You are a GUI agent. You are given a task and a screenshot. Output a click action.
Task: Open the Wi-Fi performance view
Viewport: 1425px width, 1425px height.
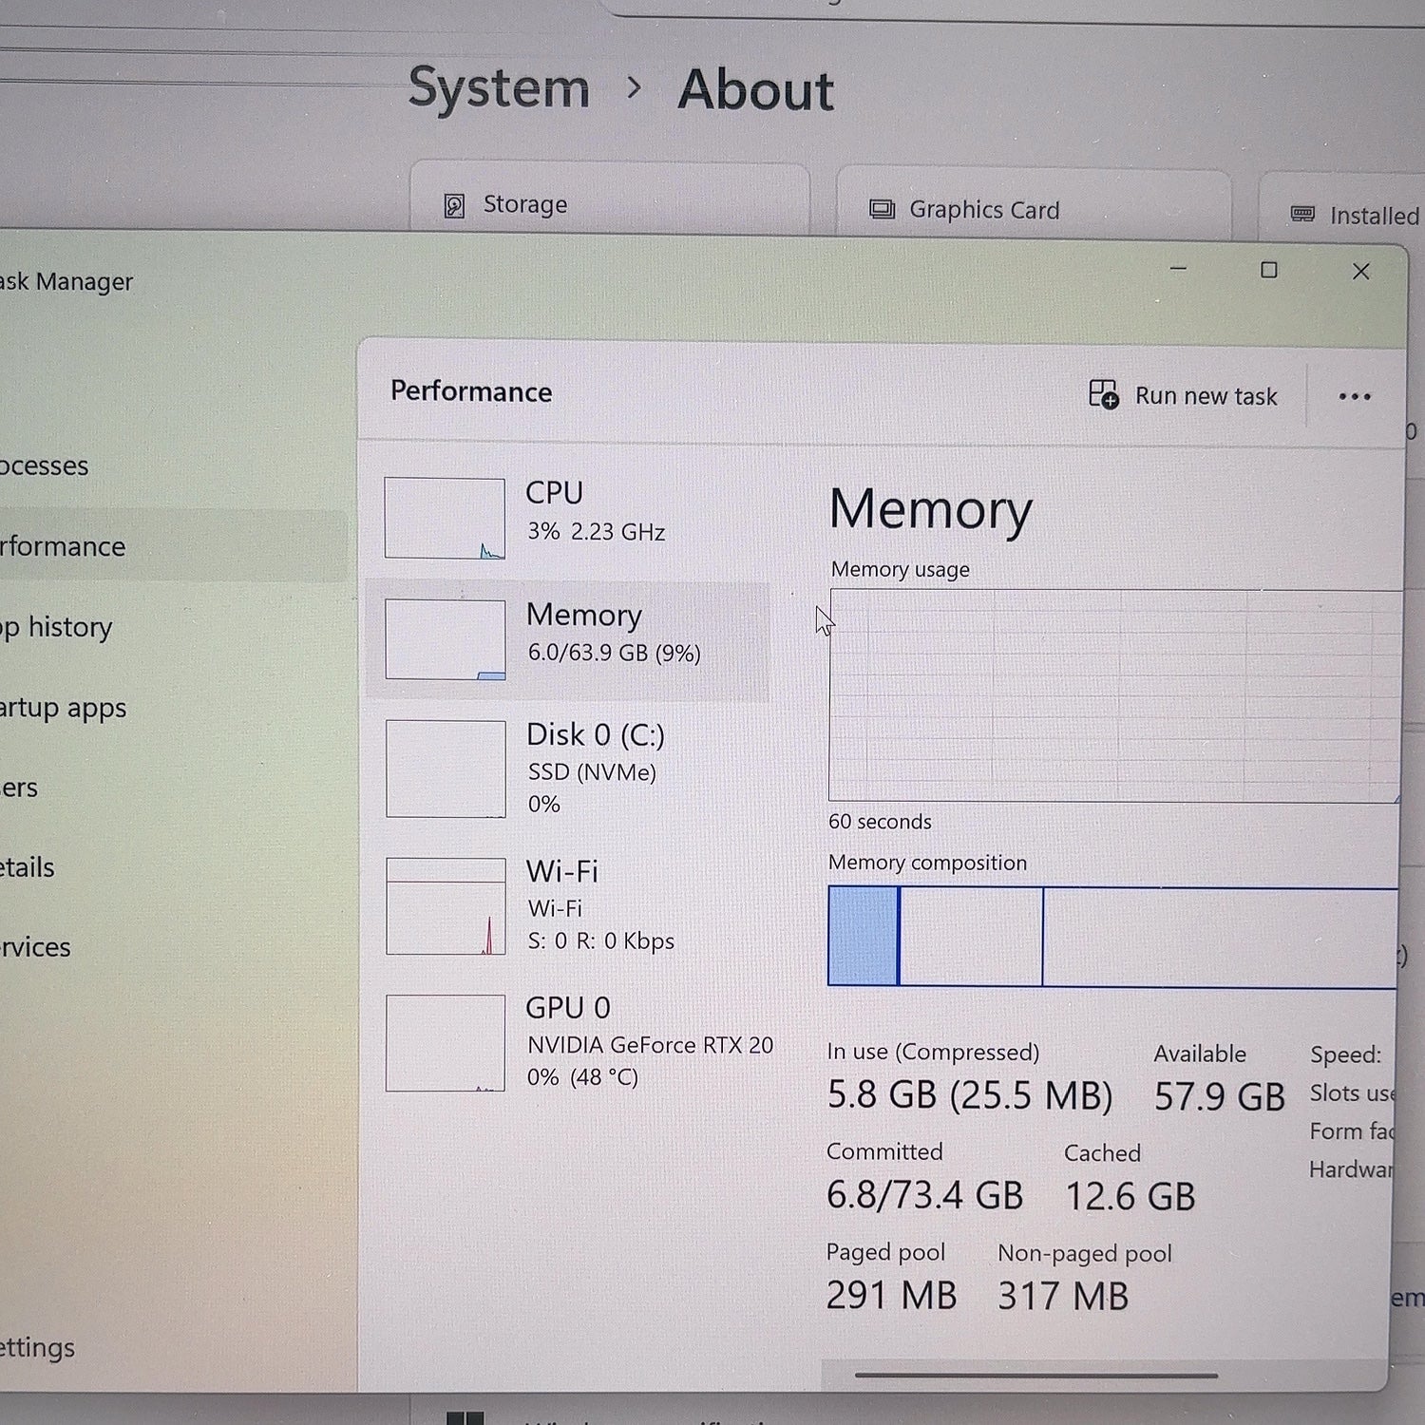point(567,905)
